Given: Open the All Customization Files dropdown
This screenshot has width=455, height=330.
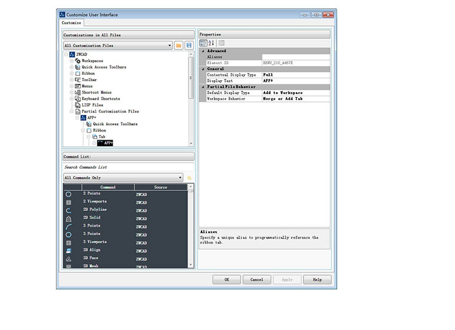Looking at the screenshot, I should (170, 45).
